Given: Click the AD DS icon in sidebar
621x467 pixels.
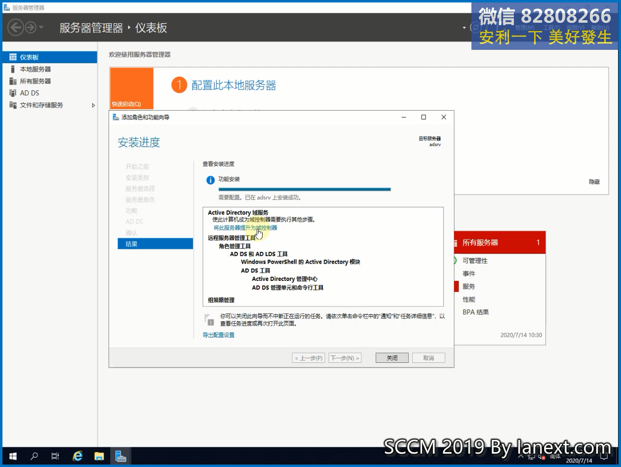Looking at the screenshot, I should 13,93.
